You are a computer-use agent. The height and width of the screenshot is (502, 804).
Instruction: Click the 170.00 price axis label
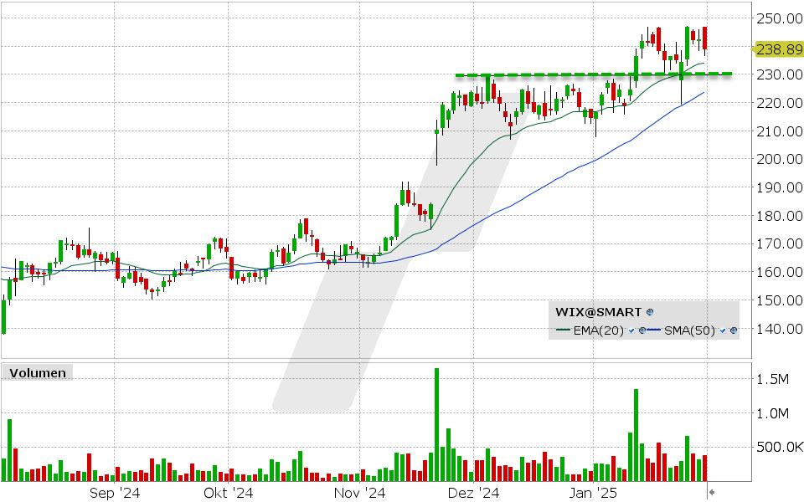780,243
